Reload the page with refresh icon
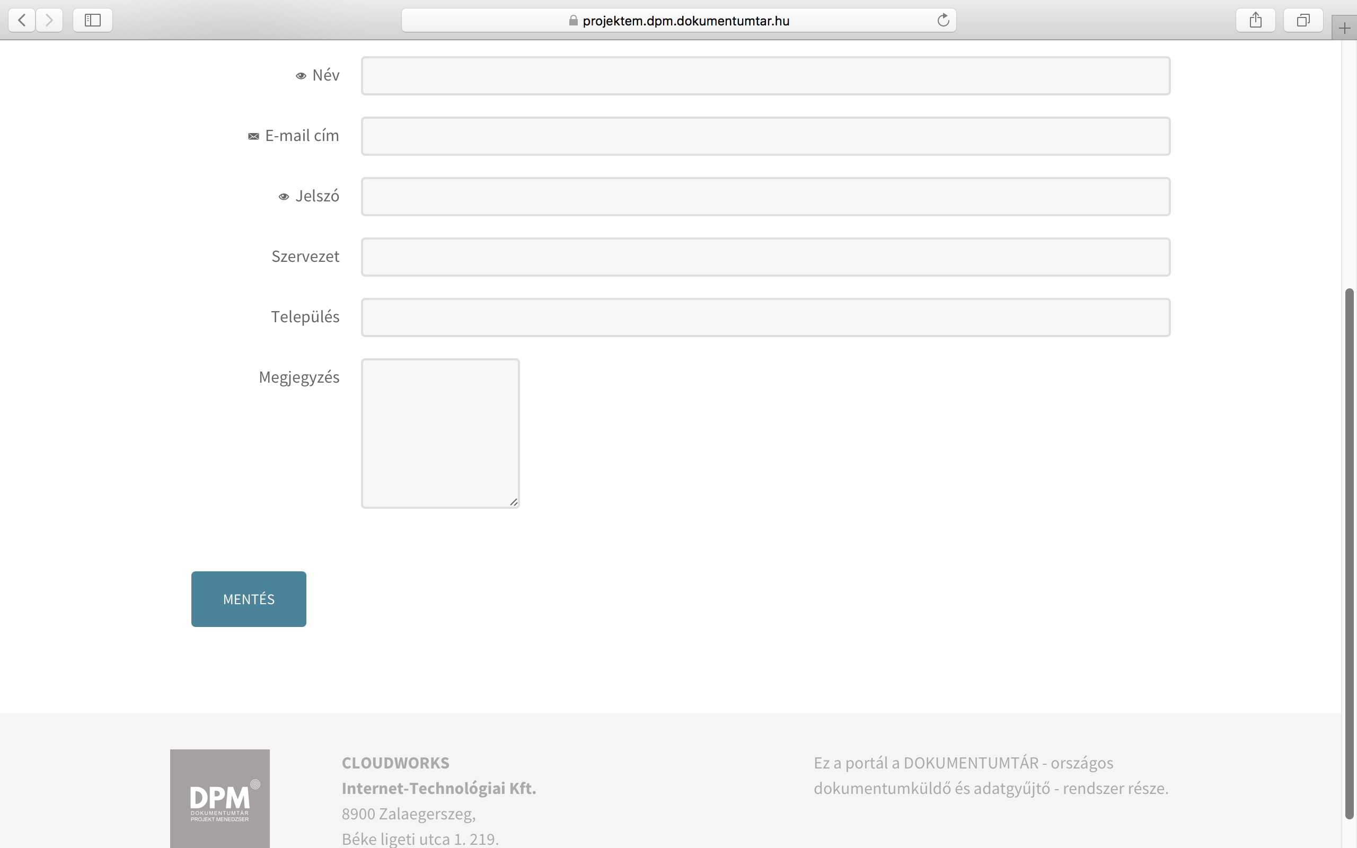 tap(943, 20)
